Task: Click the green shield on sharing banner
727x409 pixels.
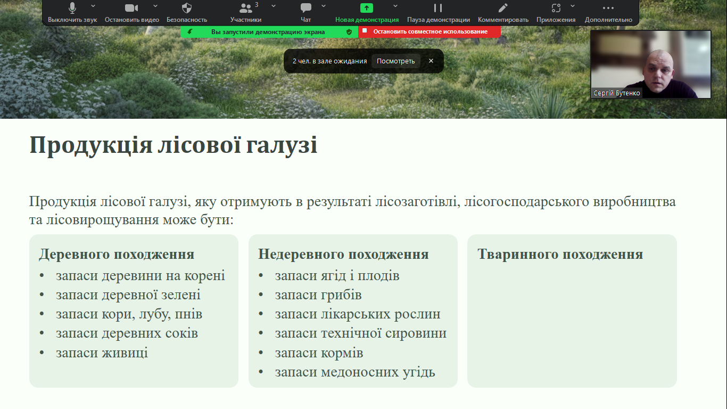Action: coord(349,32)
